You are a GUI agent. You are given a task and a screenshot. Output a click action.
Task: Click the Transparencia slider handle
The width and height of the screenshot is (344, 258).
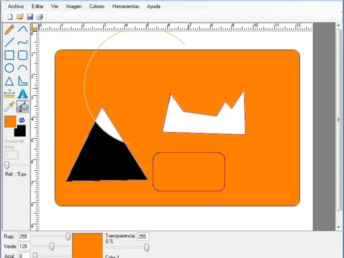click(147, 248)
